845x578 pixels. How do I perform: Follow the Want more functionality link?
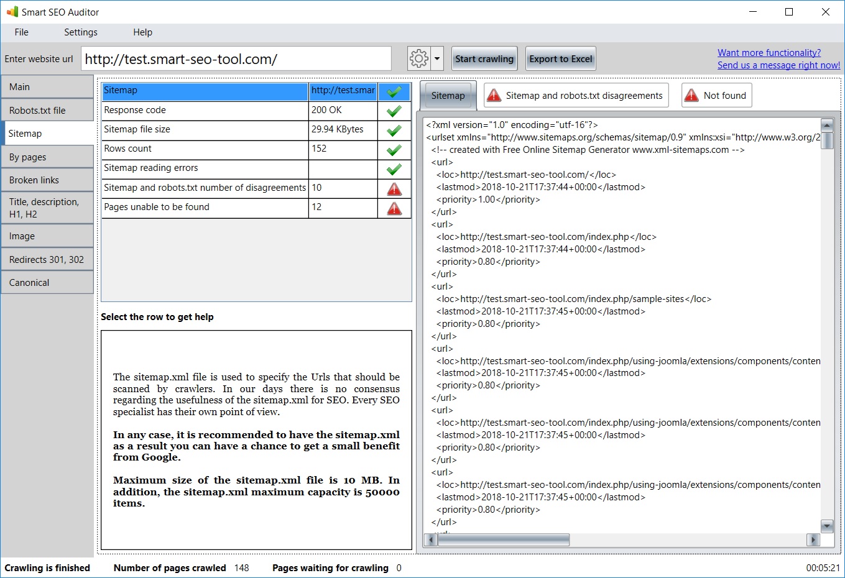point(769,53)
